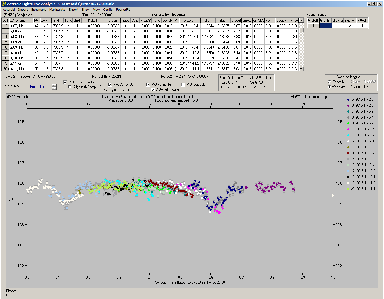This screenshot has width=384, height=299.
Task: Open the Config menu
Action: tap(108, 10)
